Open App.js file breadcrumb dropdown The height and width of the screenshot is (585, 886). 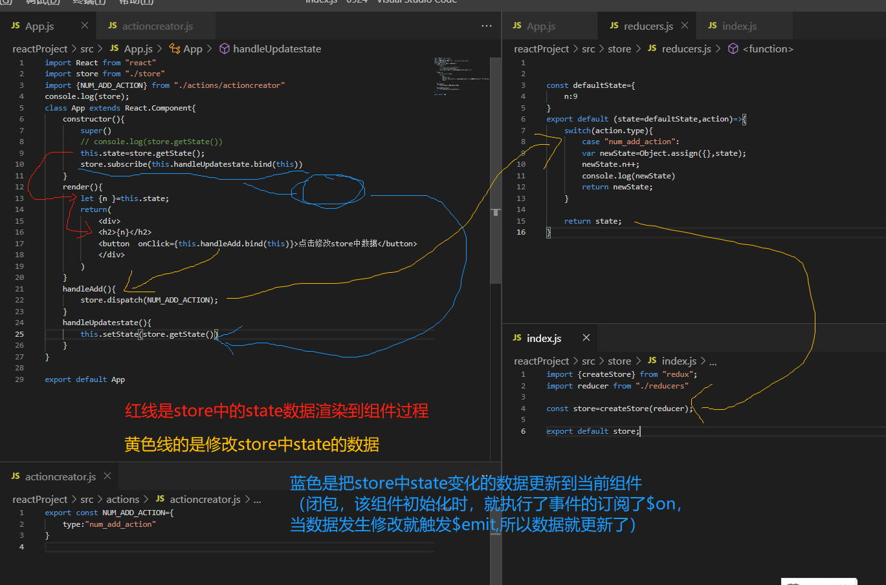click(138, 48)
